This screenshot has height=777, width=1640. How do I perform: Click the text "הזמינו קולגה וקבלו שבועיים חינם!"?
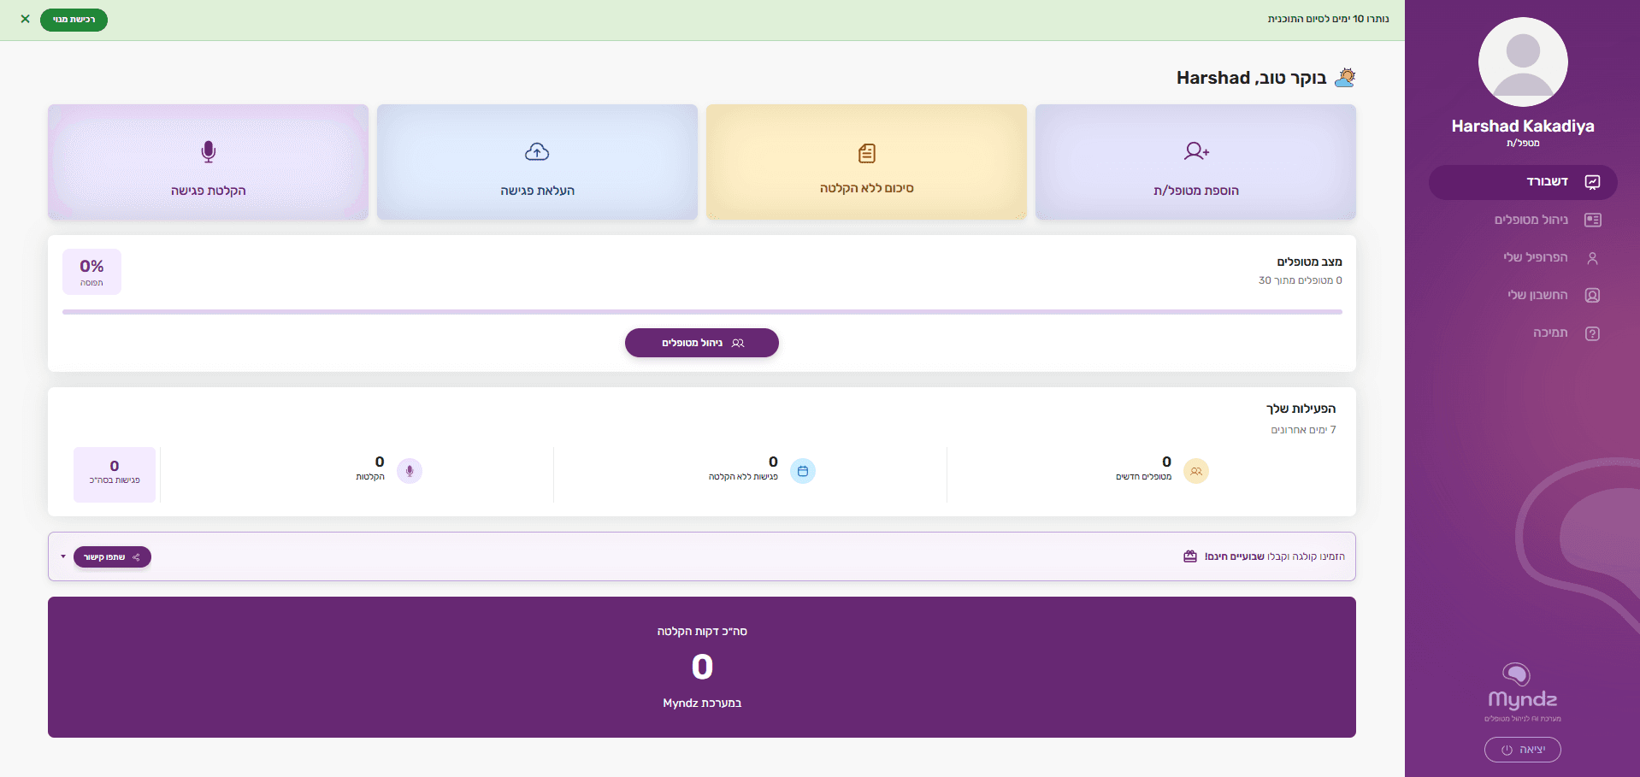(1274, 556)
